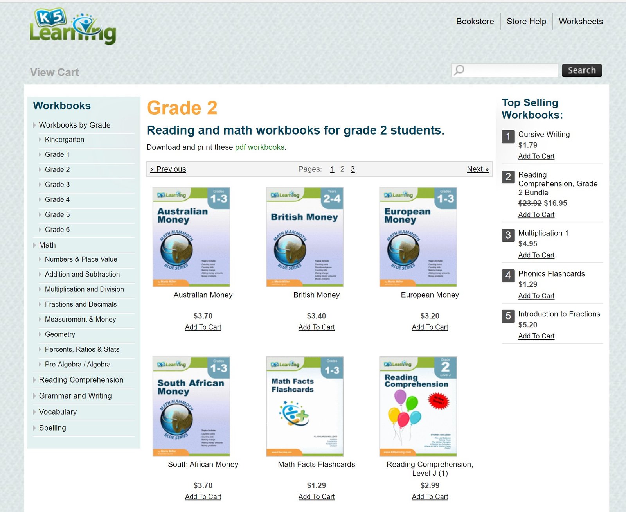Viewport: 626px width, 512px height.
Task: Open Geometry category
Action: coord(60,334)
